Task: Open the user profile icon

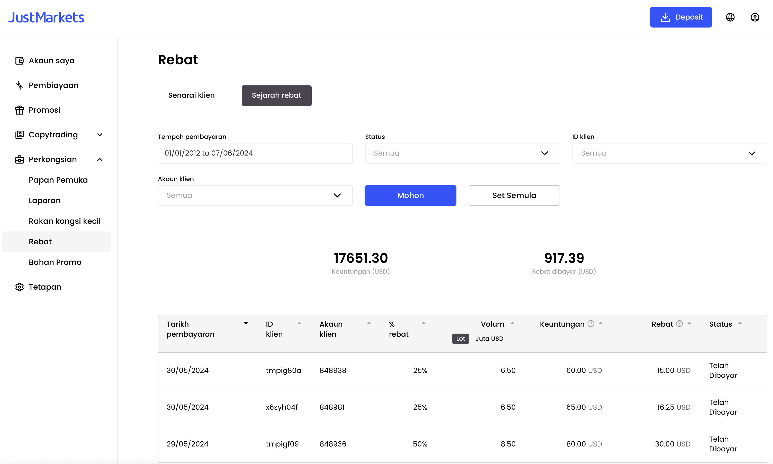Action: pos(755,17)
